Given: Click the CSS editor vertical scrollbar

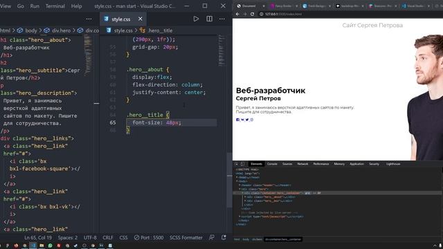Looking at the screenshot, I should (229, 180).
